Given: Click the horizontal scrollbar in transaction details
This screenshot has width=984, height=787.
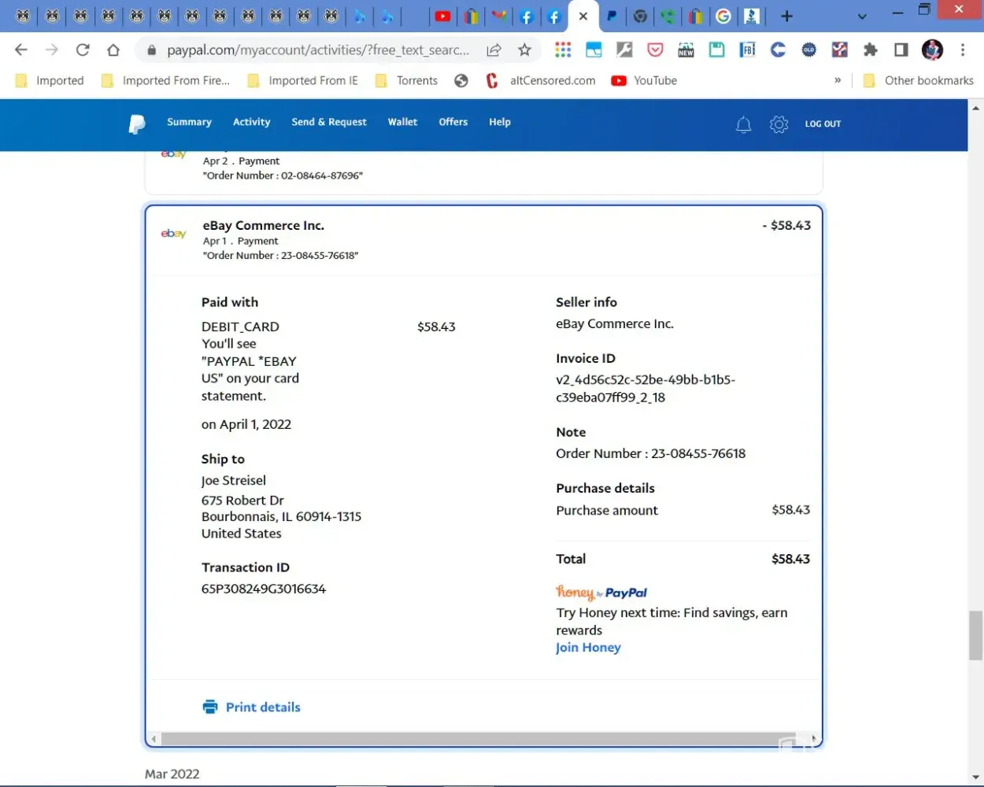Looking at the screenshot, I should point(472,739).
